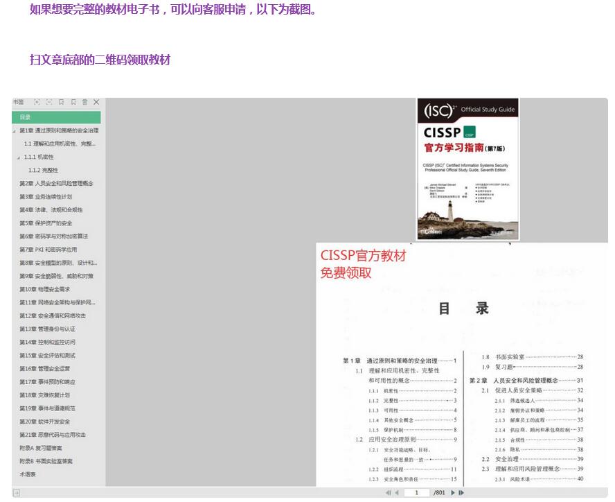Open bookmark 第13章 管理身份与认证
Image resolution: width=615 pixels, height=502 pixels.
point(48,329)
